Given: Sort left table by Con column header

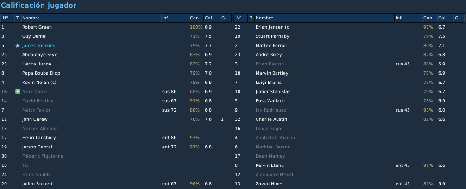Looking at the screenshot, I should (196, 18).
